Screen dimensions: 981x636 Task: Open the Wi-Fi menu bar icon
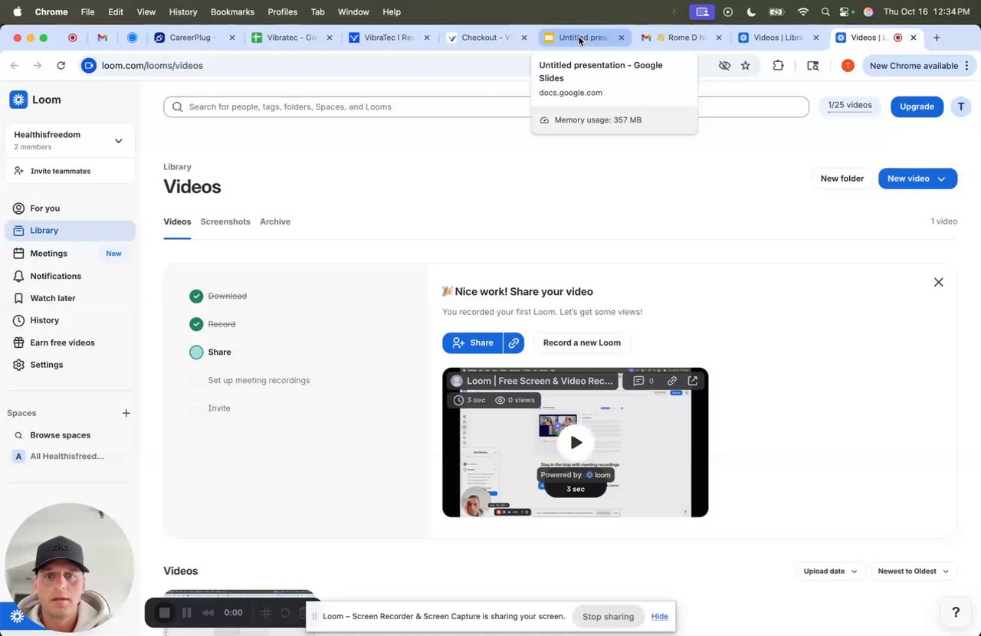click(803, 11)
